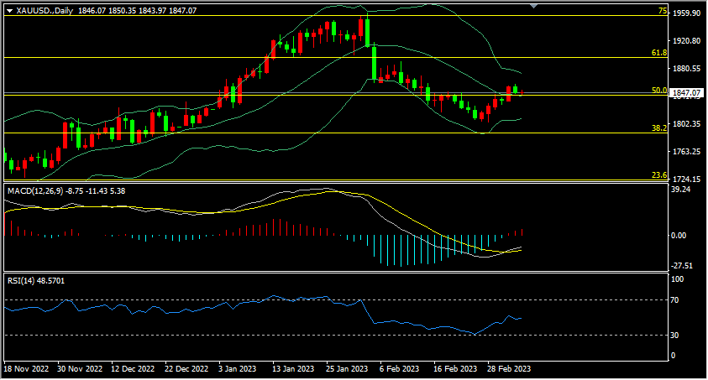Click the 28 Feb 2023 date label
The image size is (708, 380).
tap(509, 369)
